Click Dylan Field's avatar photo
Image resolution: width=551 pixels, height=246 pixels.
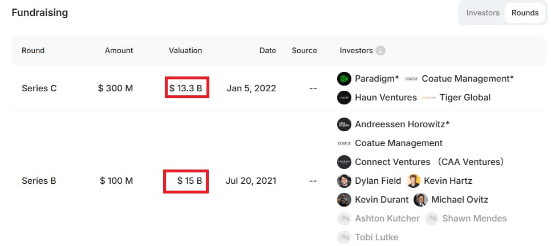(x=344, y=181)
